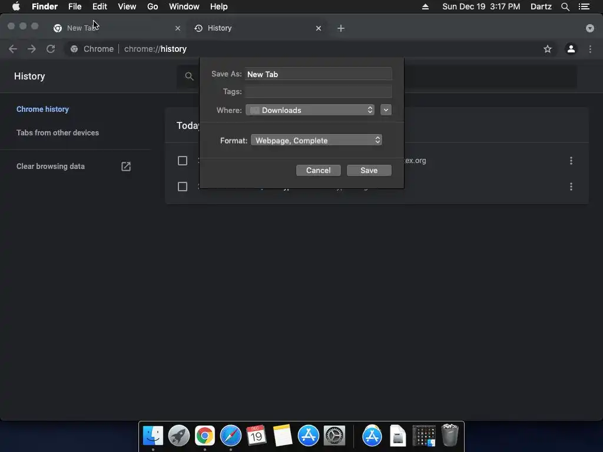Cancel the save dialog
Viewport: 603px width, 452px height.
(319, 170)
